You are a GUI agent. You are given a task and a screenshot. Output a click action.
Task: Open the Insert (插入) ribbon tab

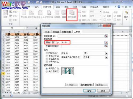point(36,7)
